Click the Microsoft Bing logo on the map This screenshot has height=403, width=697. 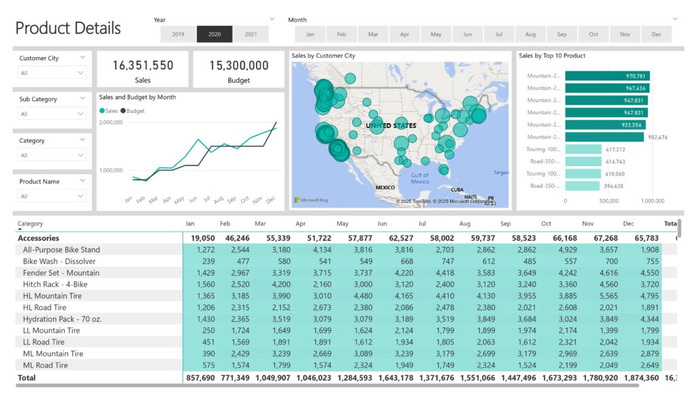click(x=310, y=200)
